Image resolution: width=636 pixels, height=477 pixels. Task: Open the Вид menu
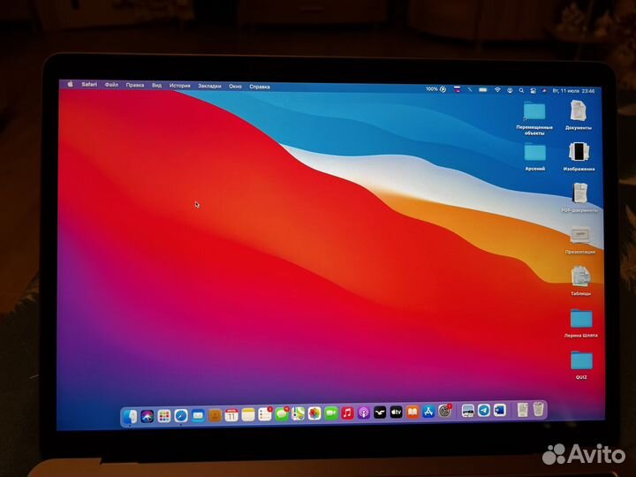coord(156,86)
